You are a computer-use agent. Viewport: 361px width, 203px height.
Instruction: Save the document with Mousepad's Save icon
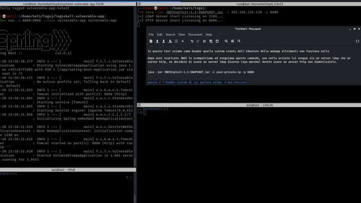point(164,41)
